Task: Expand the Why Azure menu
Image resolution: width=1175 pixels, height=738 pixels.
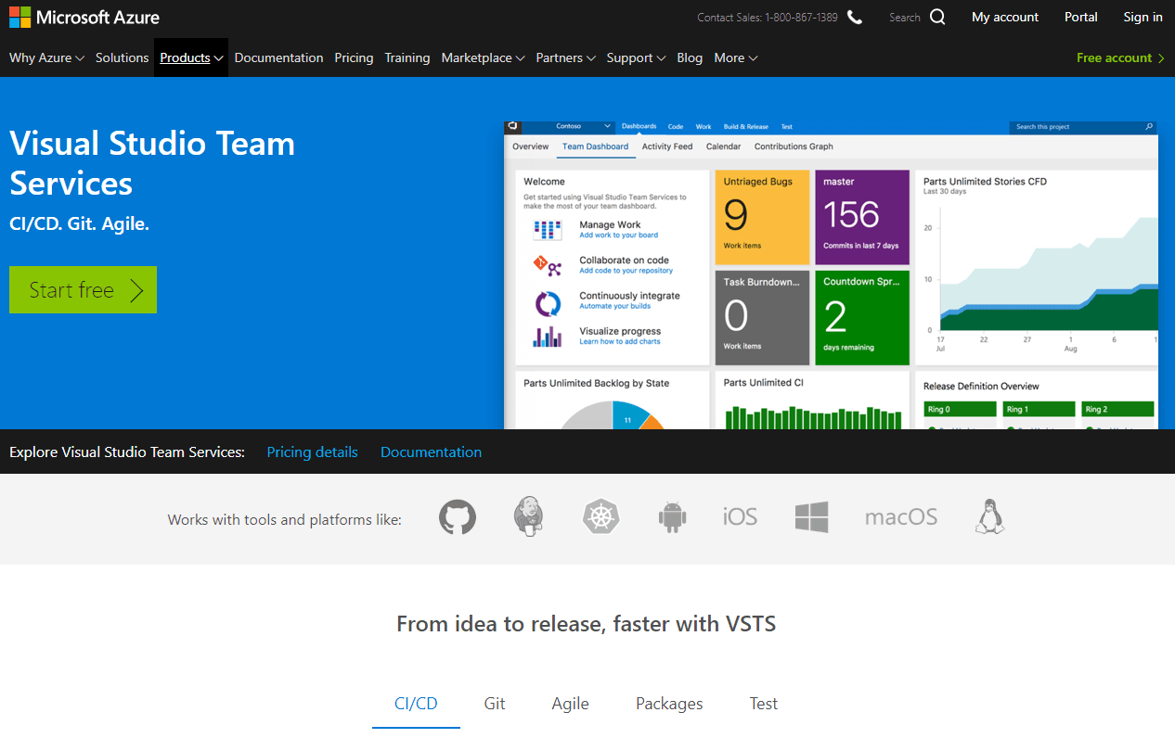Action: pos(46,57)
